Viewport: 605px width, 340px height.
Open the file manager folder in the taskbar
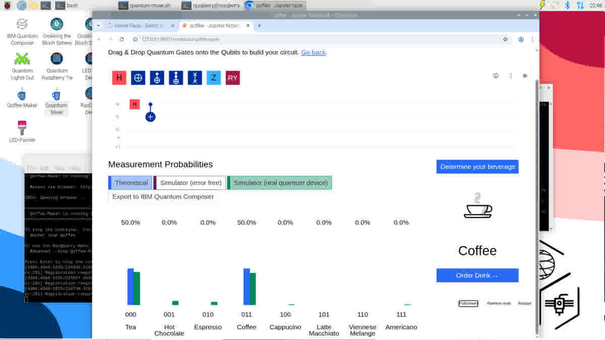point(33,6)
